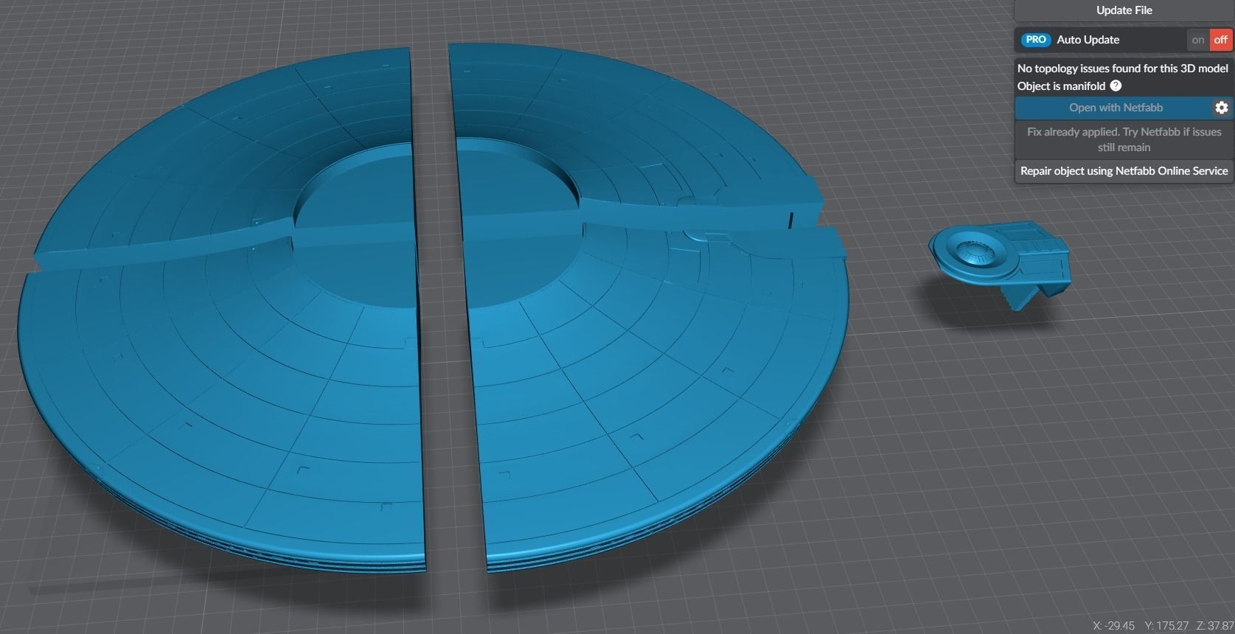
Task: Click the Update File button
Action: (1124, 10)
